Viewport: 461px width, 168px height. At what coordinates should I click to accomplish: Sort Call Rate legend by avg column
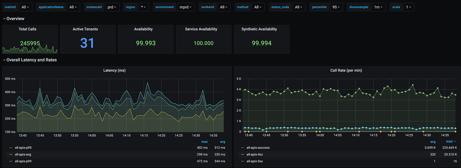pos(433,142)
